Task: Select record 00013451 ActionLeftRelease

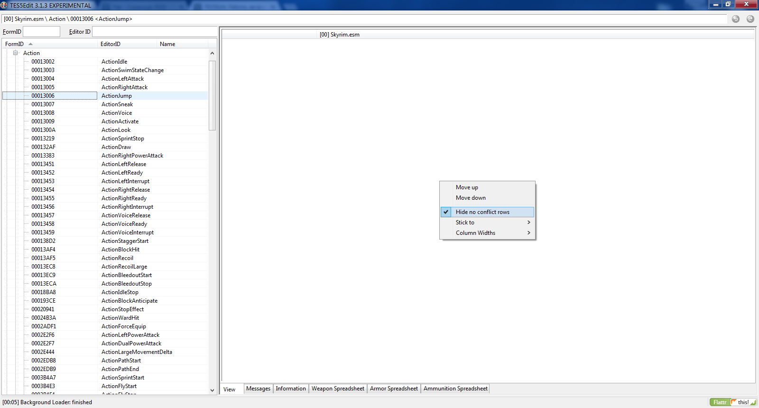Action: (x=105, y=164)
